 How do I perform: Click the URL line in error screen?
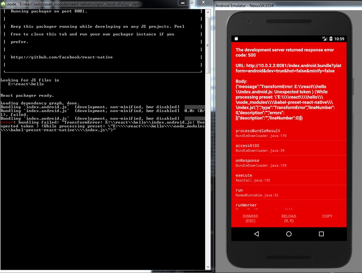pos(288,68)
